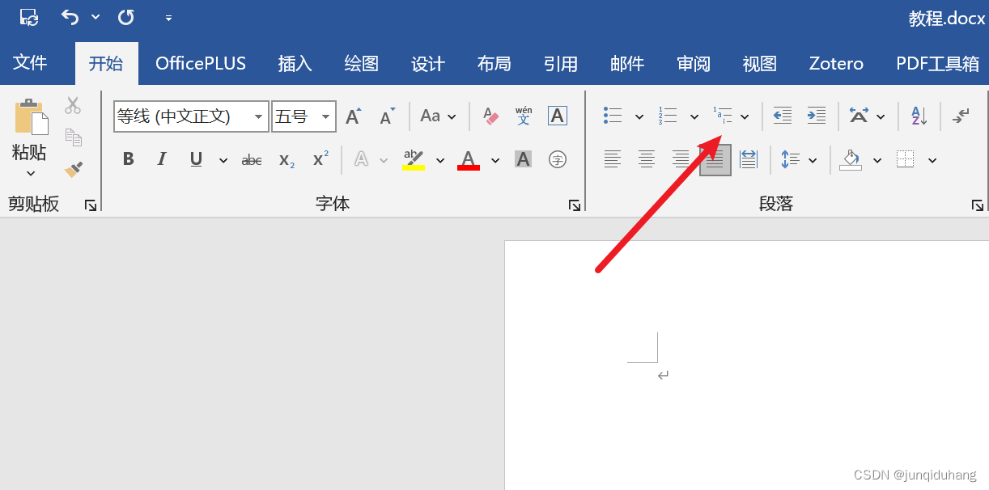Switch to the 插入 ribbon tab

295,63
